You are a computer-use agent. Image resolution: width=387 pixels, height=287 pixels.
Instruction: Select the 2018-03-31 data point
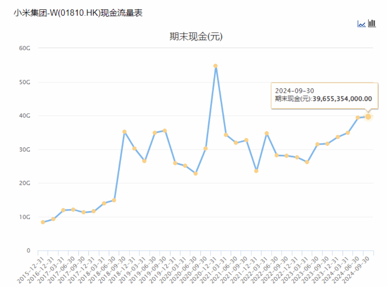click(104, 203)
